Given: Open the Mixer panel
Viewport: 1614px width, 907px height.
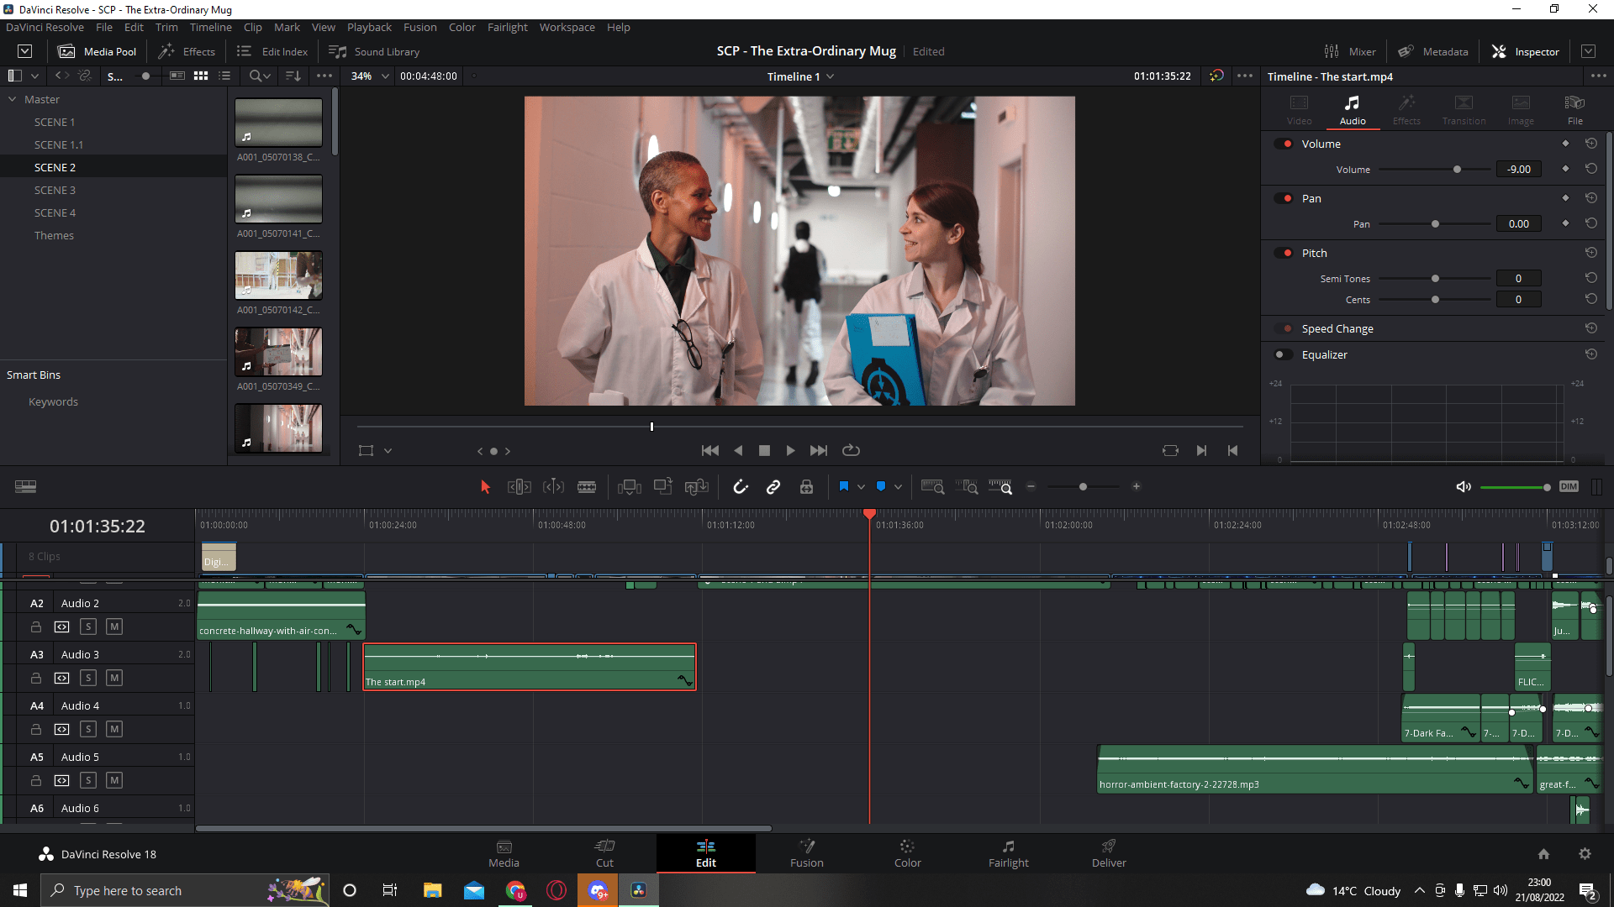Looking at the screenshot, I should tap(1350, 51).
